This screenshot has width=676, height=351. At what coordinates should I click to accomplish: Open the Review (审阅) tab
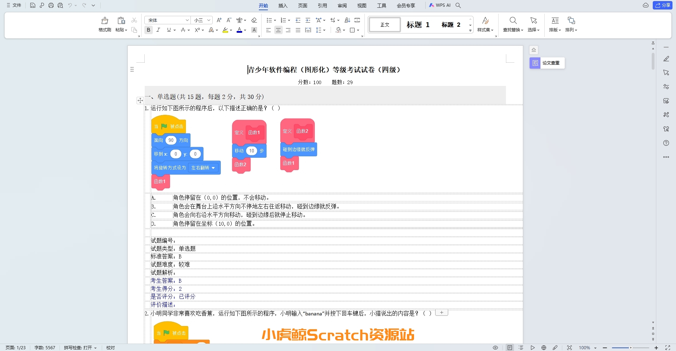[x=342, y=6]
